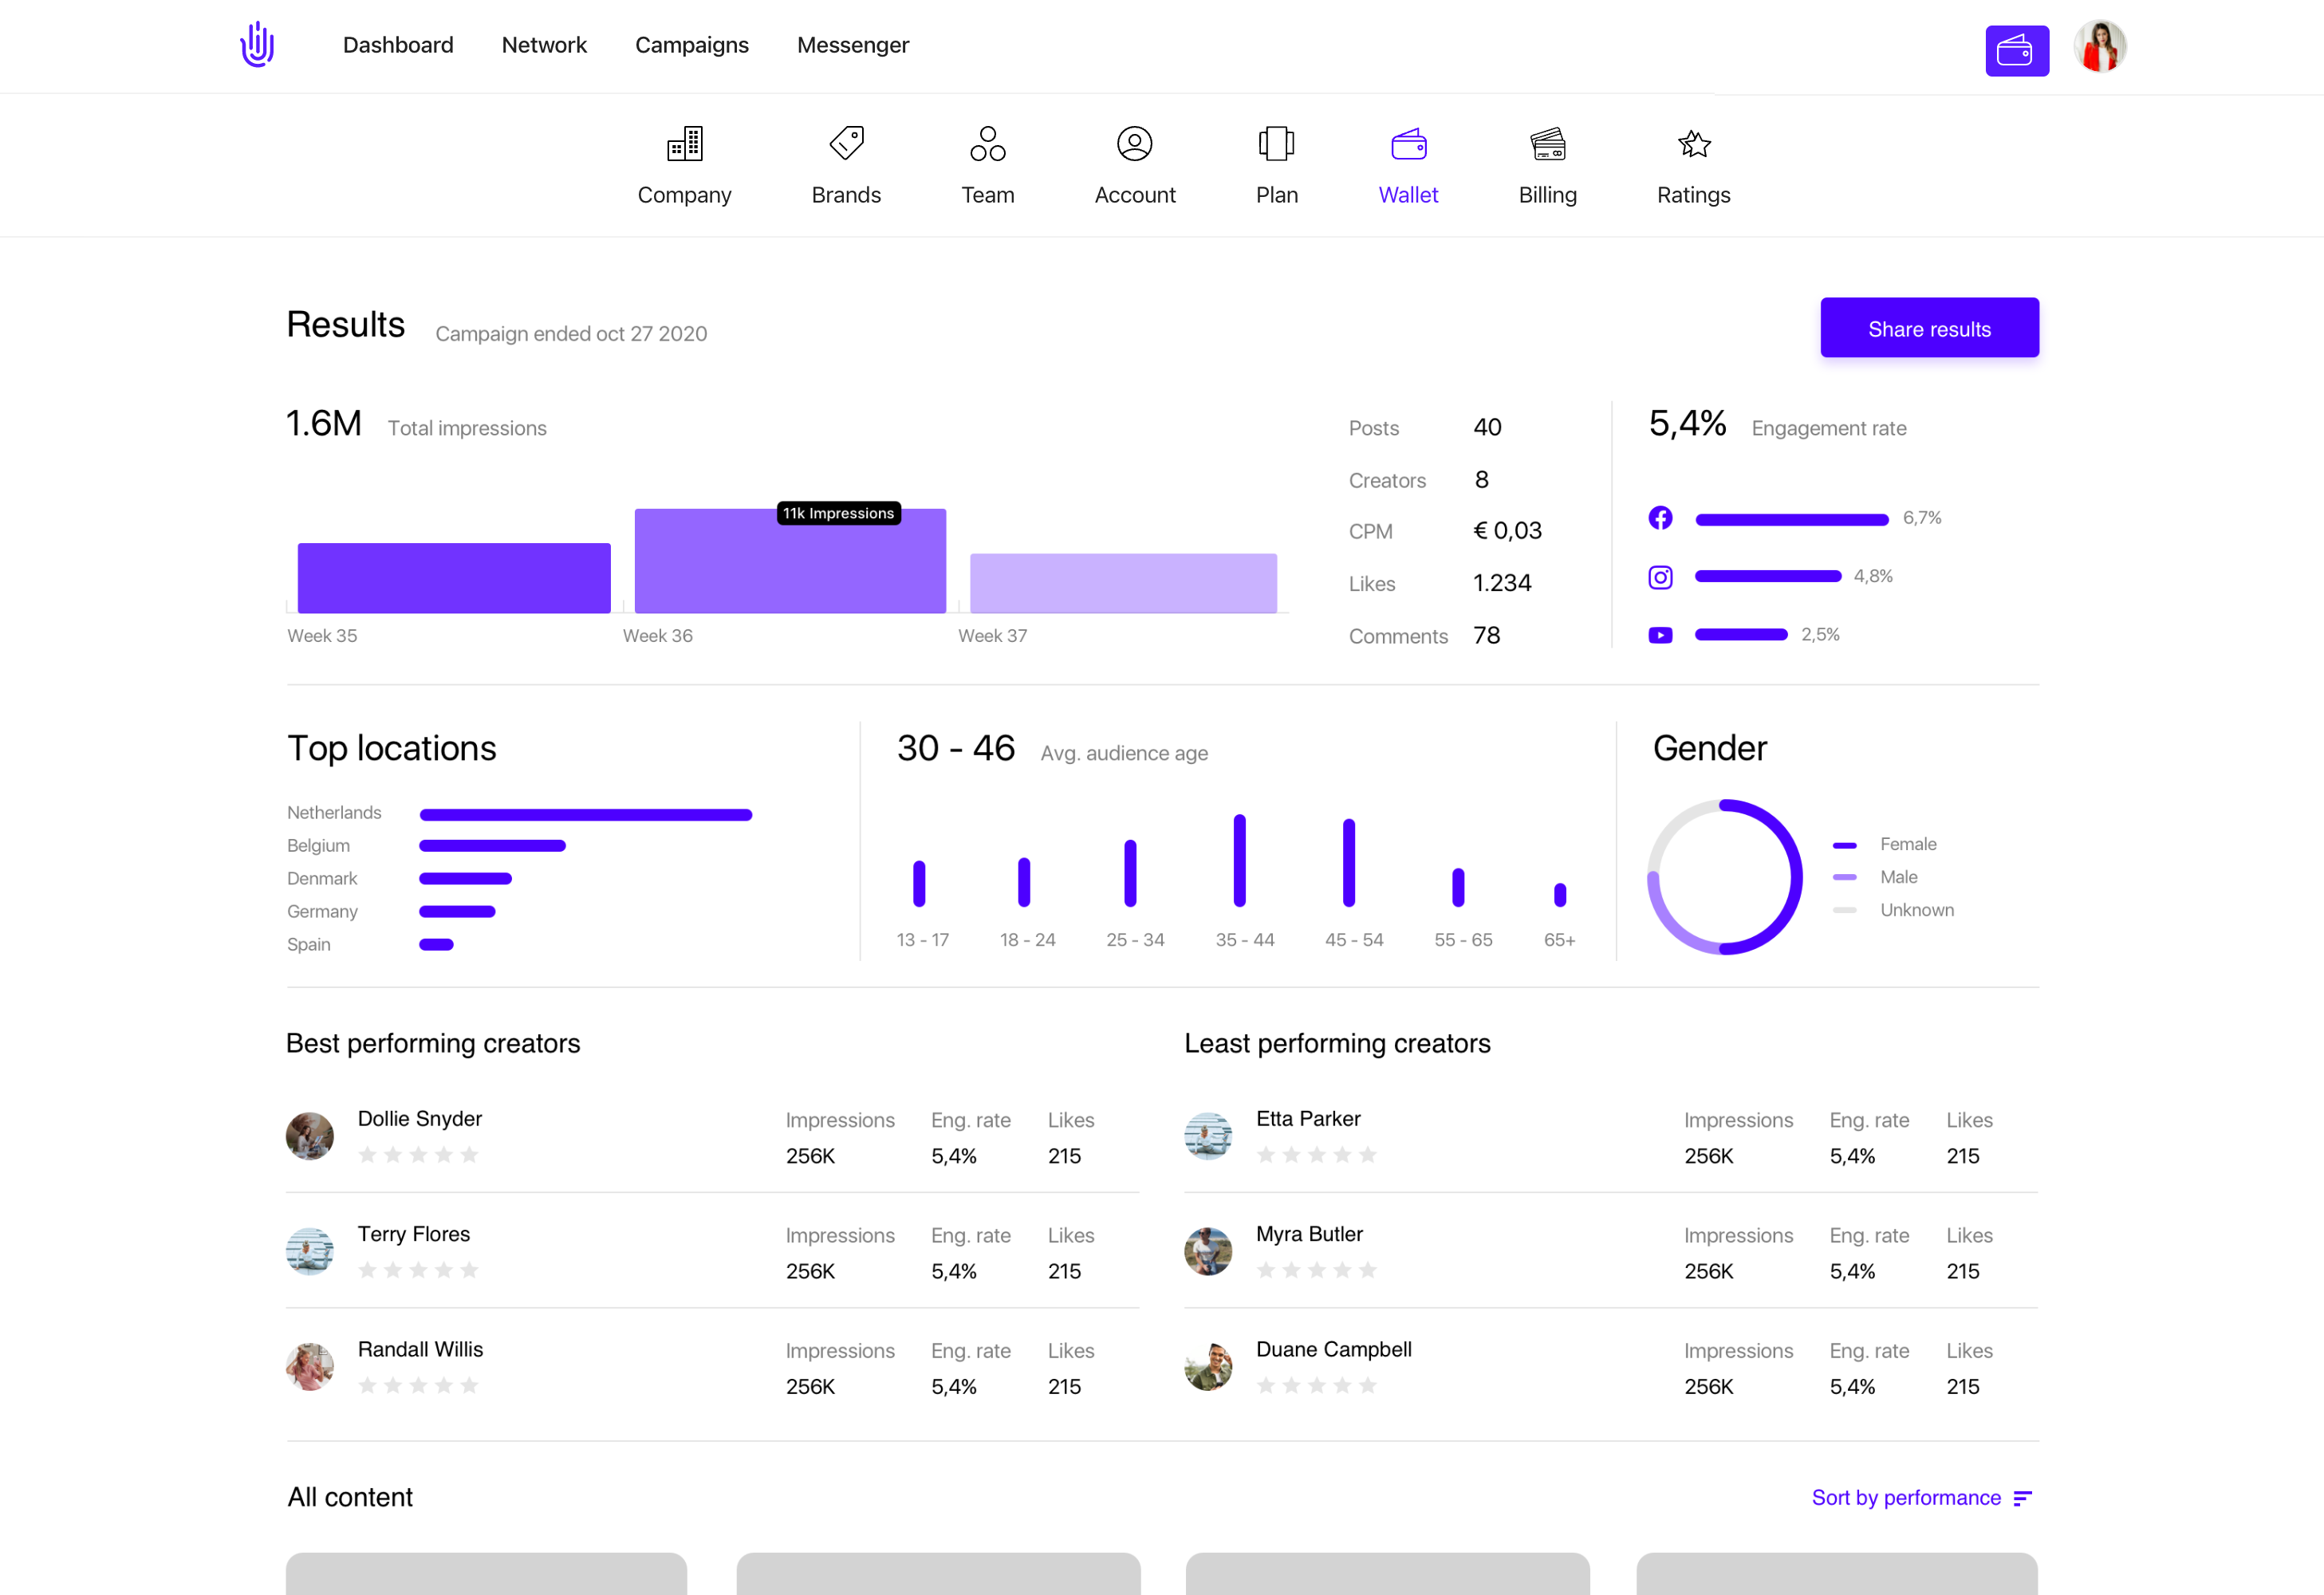Click the Instagram engagement icon
This screenshot has height=1595, width=2324.
(1660, 577)
